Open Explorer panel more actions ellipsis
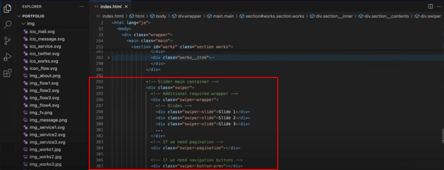444x170 pixels. pyautogui.click(x=82, y=7)
